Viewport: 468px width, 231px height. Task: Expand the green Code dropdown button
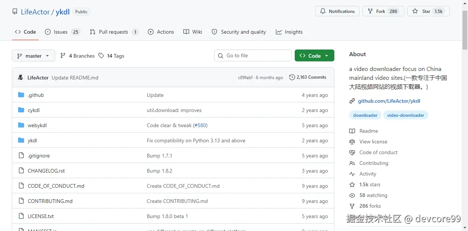point(314,55)
